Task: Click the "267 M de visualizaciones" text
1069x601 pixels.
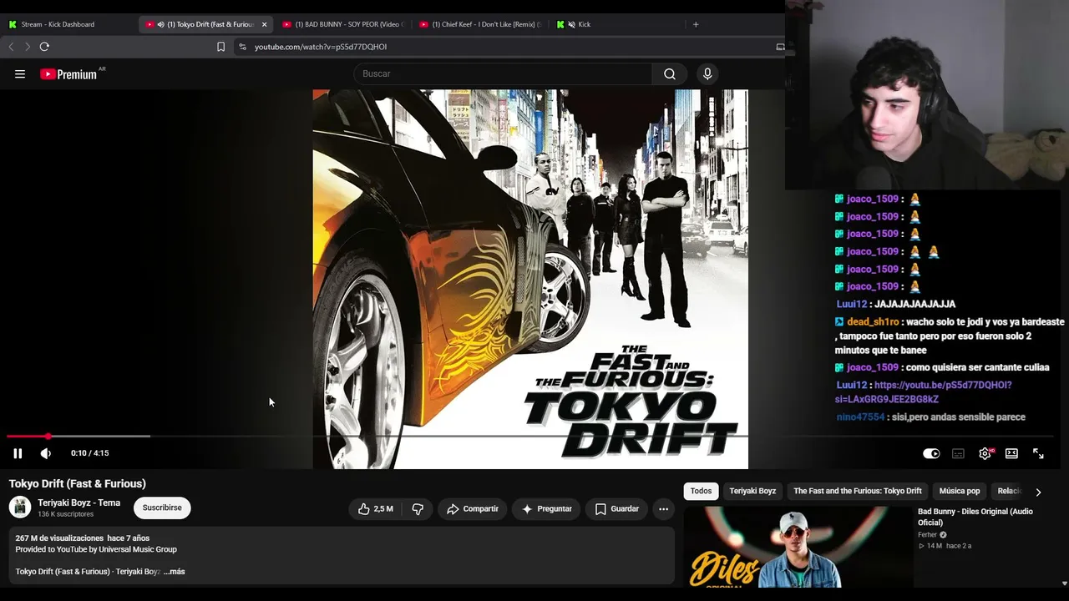Action: pos(59,538)
